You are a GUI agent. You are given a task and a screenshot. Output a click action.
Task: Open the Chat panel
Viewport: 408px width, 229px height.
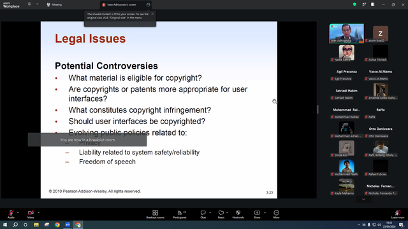click(203, 214)
